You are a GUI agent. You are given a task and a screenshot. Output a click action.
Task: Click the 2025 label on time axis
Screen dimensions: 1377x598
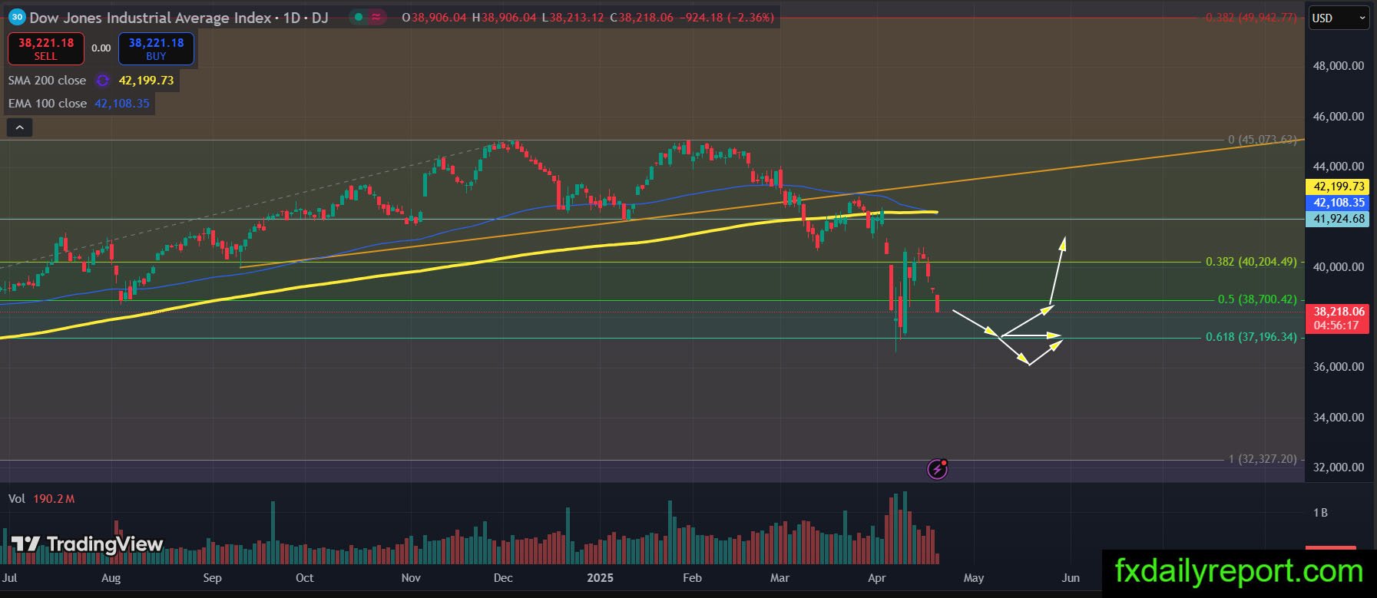tap(601, 578)
